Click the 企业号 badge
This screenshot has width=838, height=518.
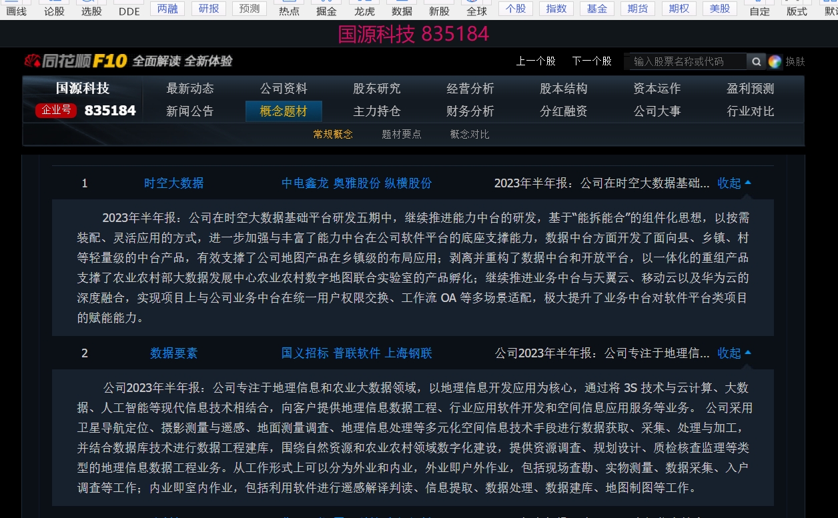[56, 110]
